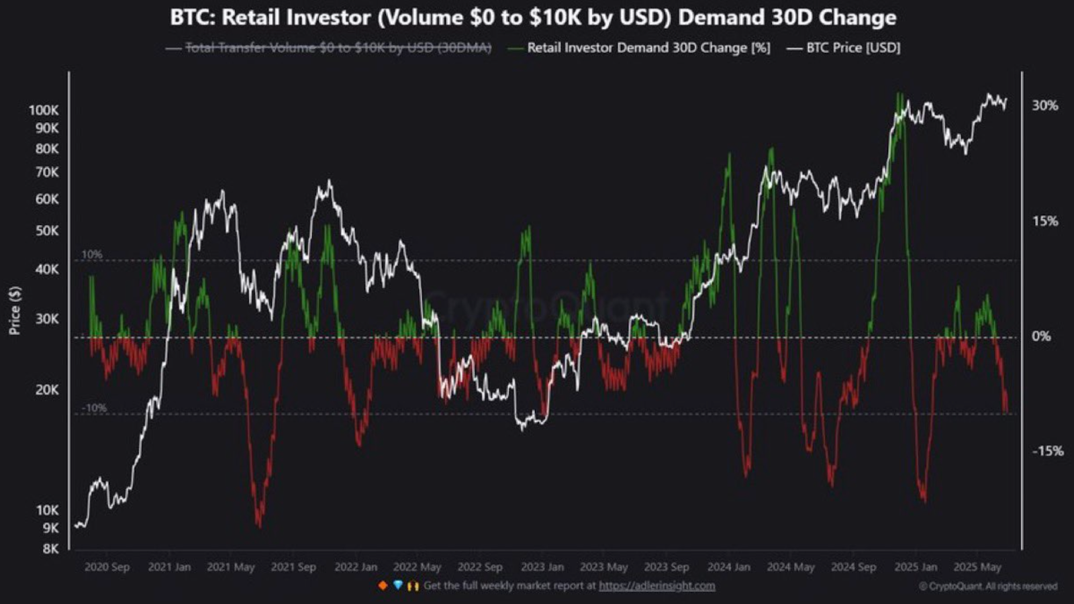Click the orange diamond emoji in footer
This screenshot has width=1074, height=604.
pyautogui.click(x=383, y=586)
